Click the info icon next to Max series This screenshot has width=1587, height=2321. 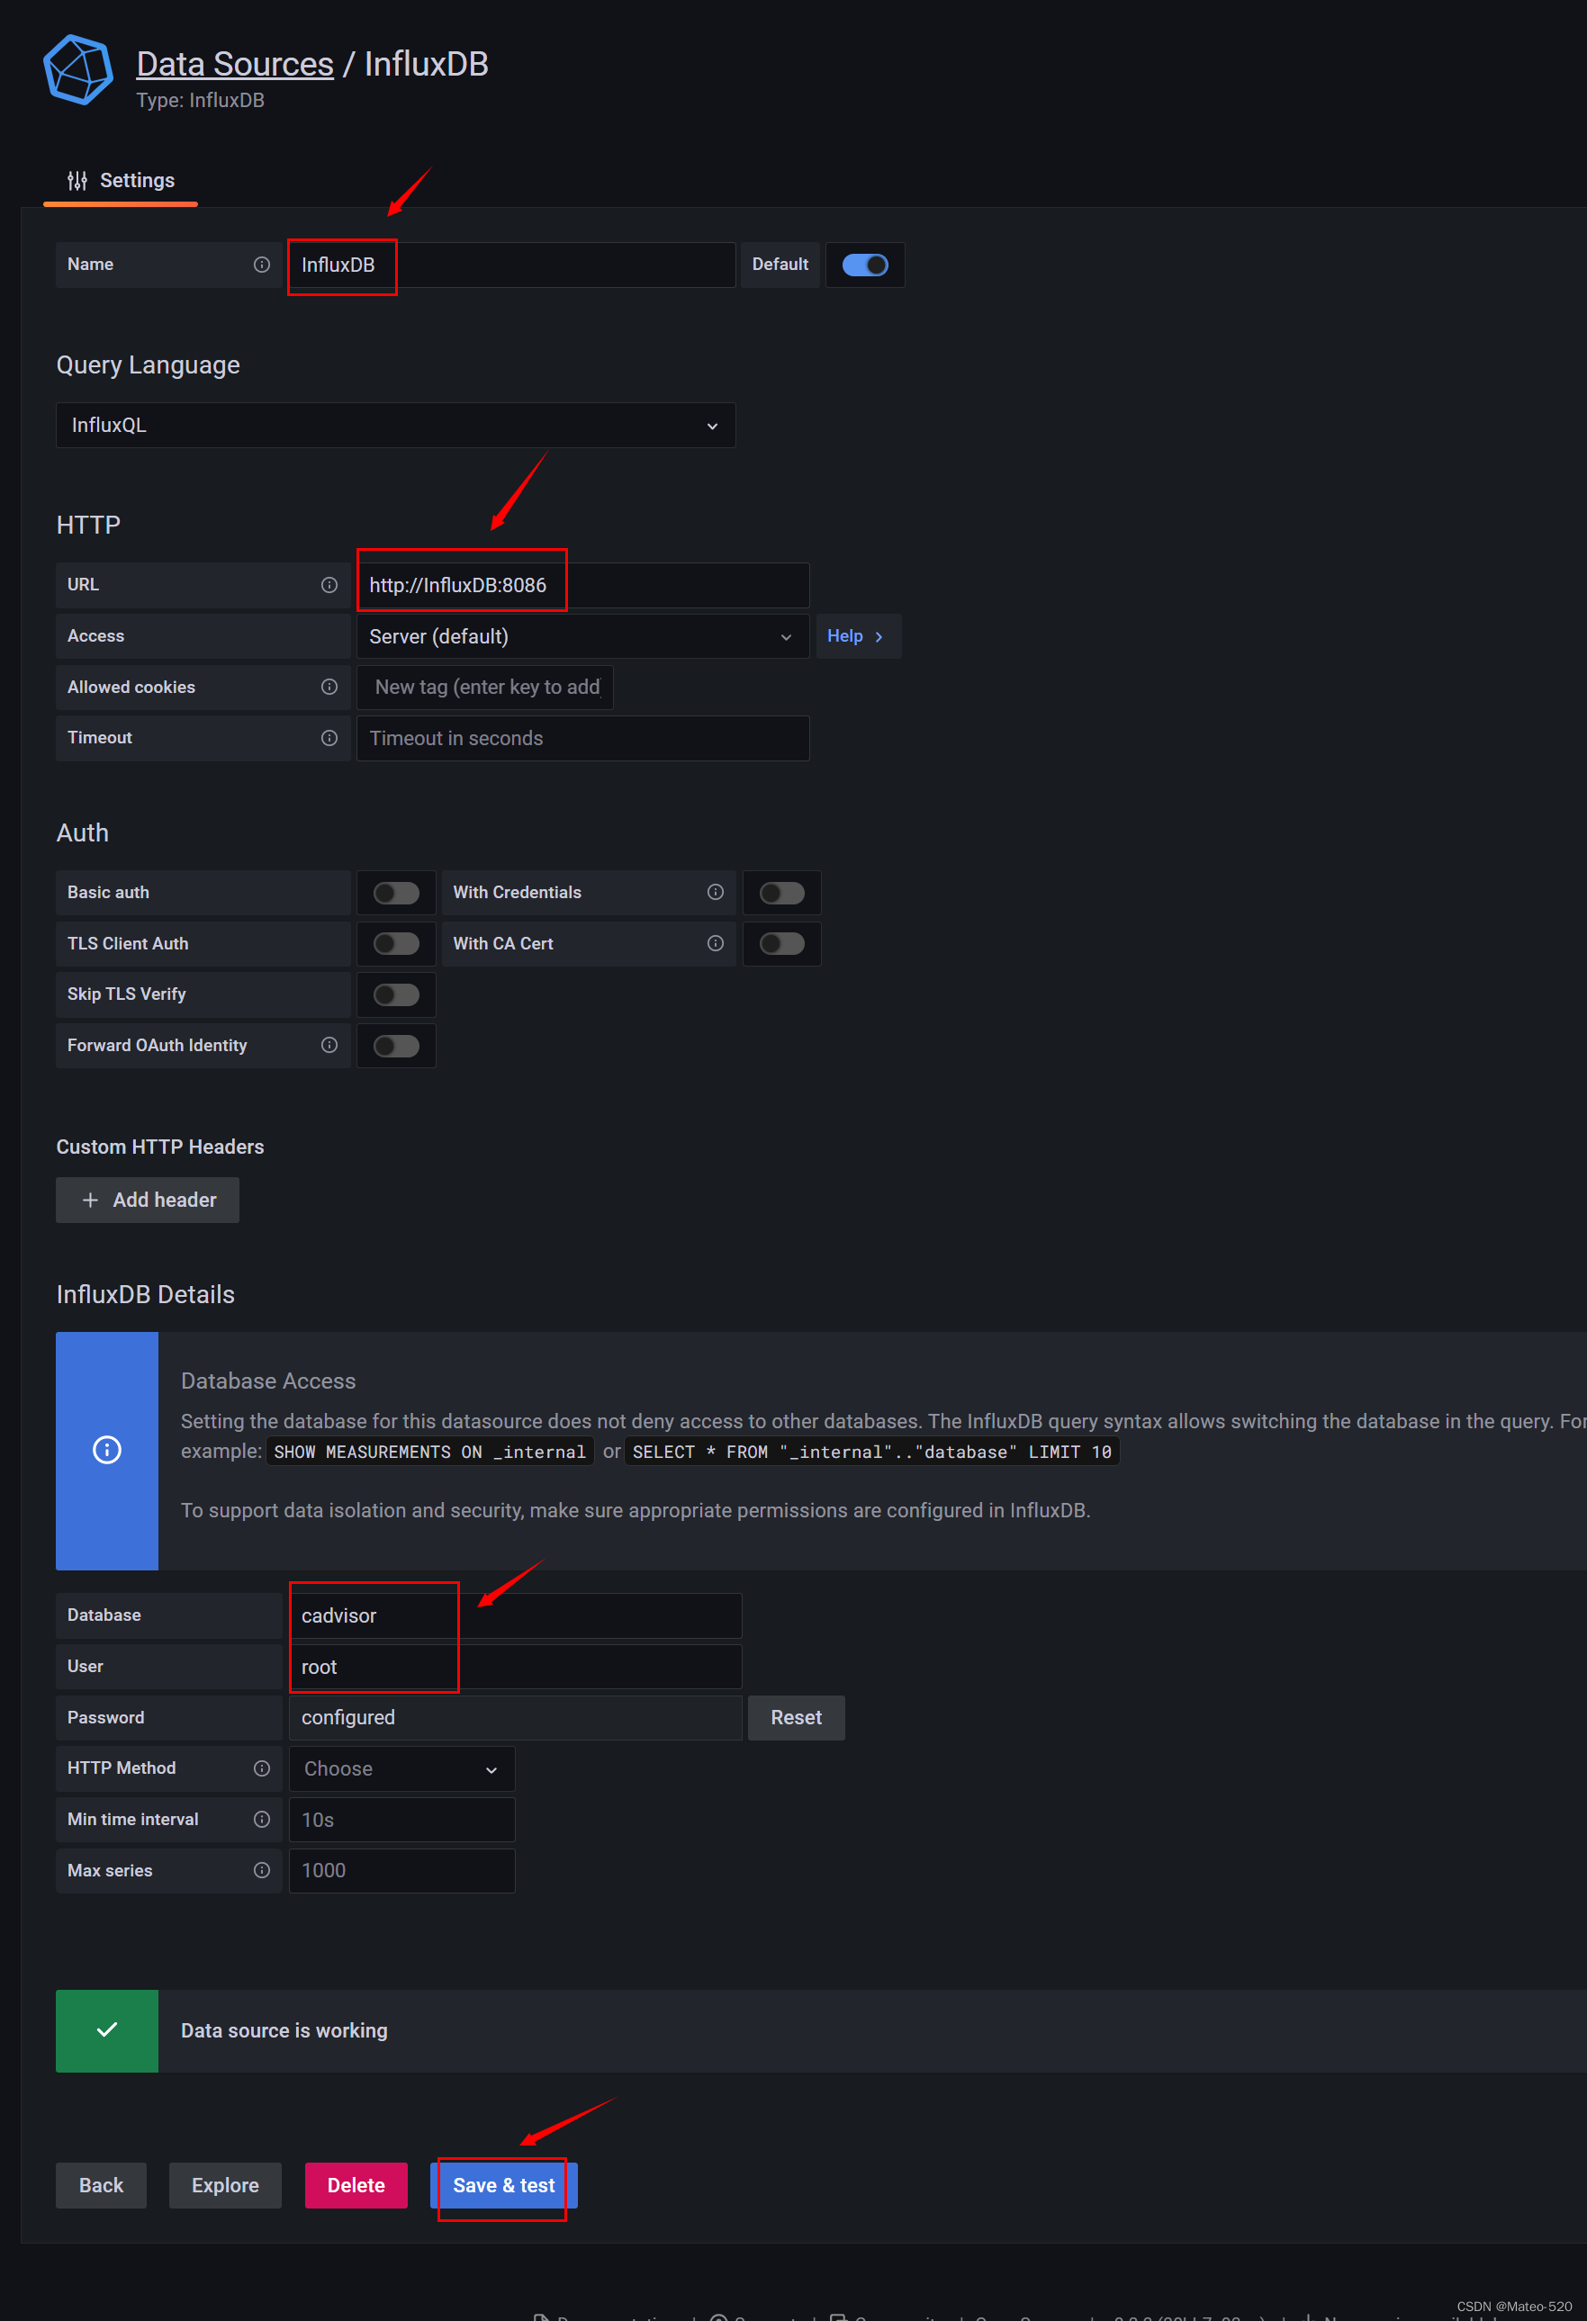[262, 1869]
